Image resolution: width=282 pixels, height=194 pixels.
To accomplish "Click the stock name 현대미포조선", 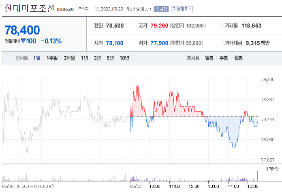I will (29, 8).
